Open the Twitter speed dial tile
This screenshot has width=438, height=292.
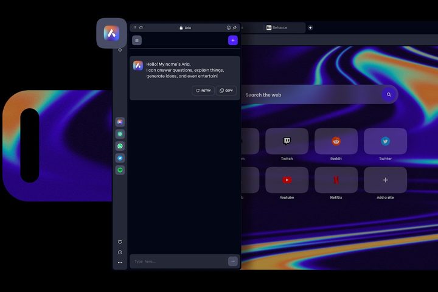(x=385, y=141)
